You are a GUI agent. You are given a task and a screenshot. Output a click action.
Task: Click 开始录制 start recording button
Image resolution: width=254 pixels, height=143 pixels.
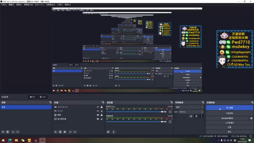pyautogui.click(x=229, y=113)
